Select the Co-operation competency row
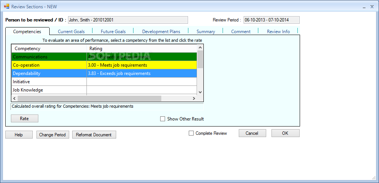 coord(104,65)
